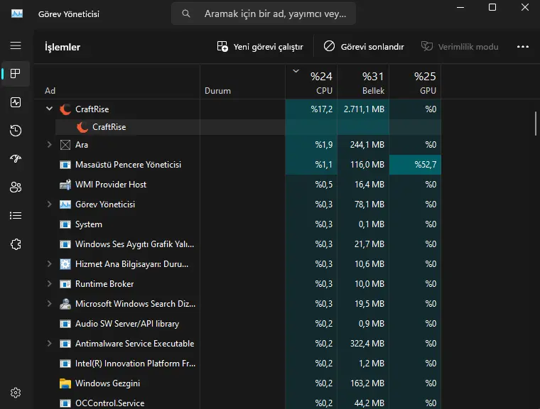
Task: Click the WMI Provider Host icon
Action: tap(65, 185)
